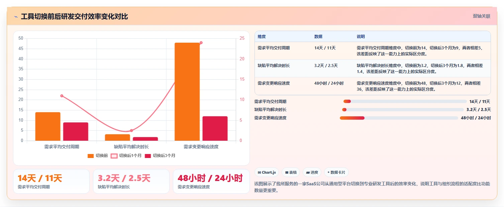Click the orange 切换前 bar for 需求平均交付周期
Viewport: 504px width, 207px height.
48,126
